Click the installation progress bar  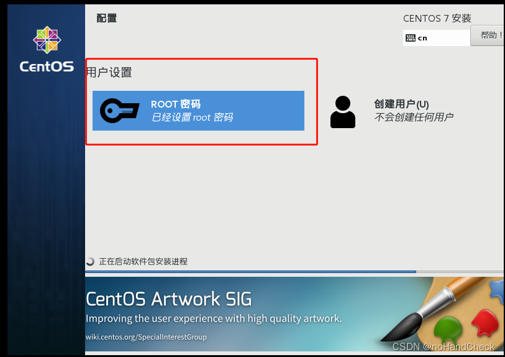coord(294,272)
